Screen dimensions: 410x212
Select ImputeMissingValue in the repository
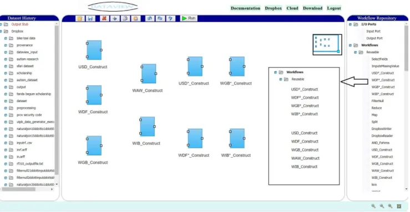[x=385, y=66]
